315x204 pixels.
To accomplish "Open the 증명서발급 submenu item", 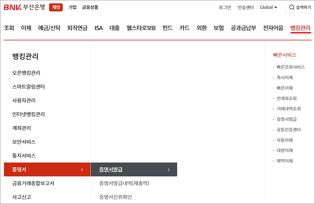I will [134, 170].
